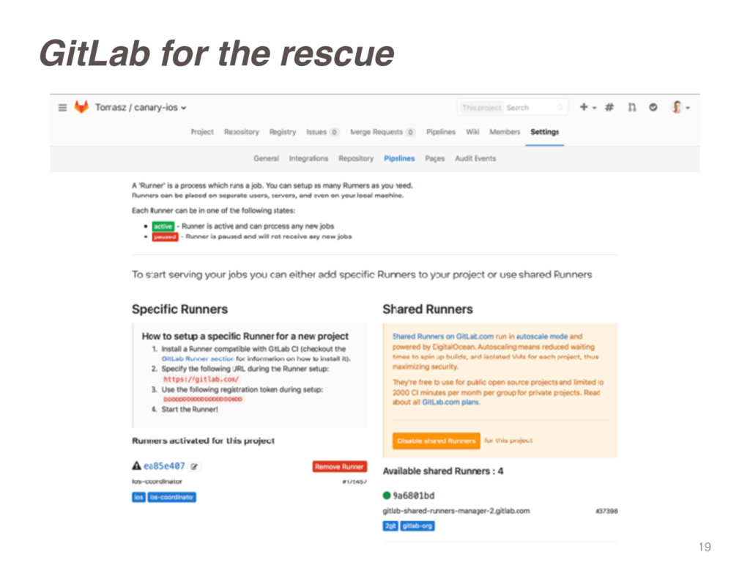Open the ea85e407 runner link
This screenshot has height=563, width=750.
164,466
